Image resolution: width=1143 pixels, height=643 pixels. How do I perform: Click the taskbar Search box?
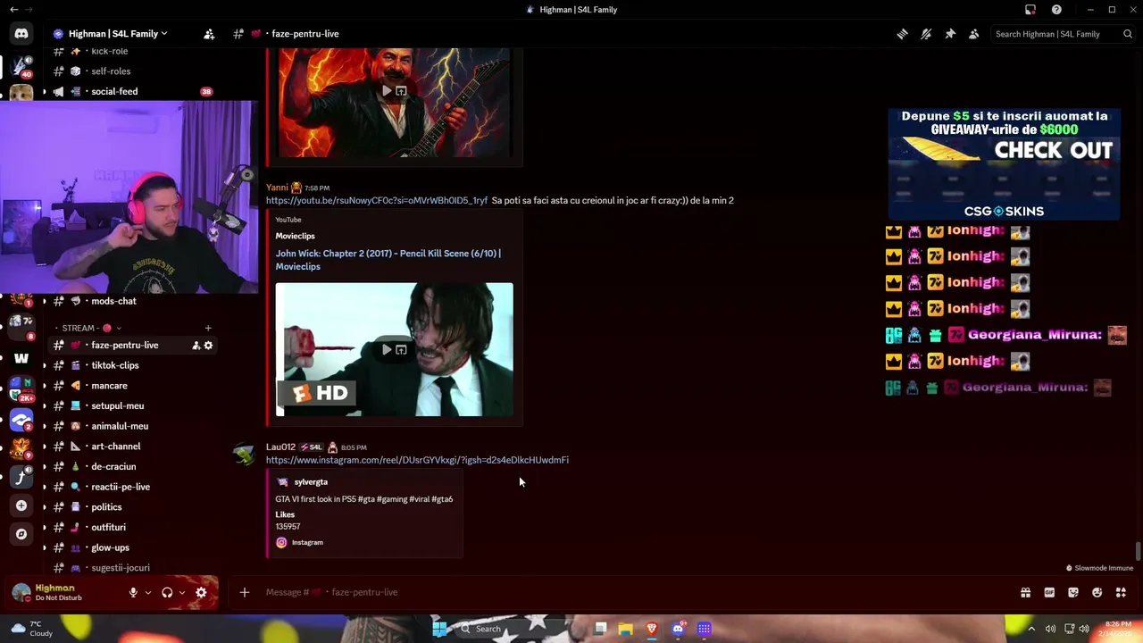[x=509, y=629]
